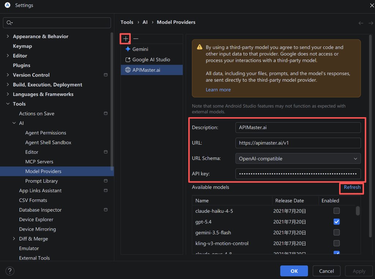Expand the Editor settings section
The image size is (375, 279).
point(8,55)
